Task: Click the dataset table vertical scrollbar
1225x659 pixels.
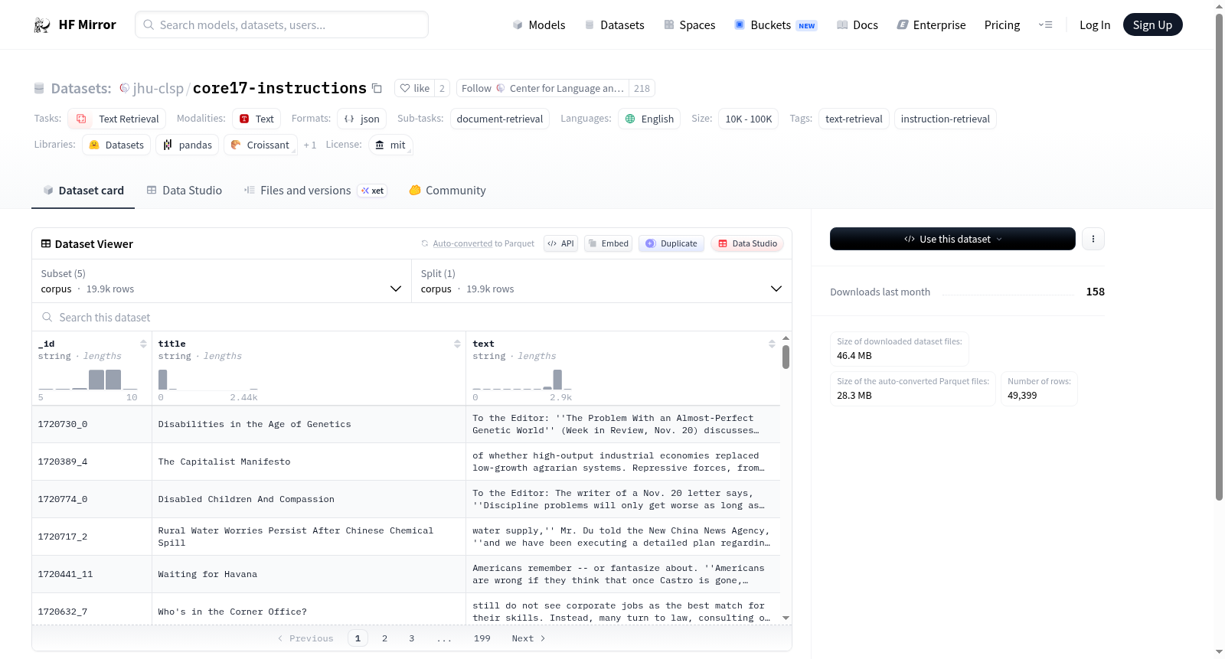Action: pos(786,356)
